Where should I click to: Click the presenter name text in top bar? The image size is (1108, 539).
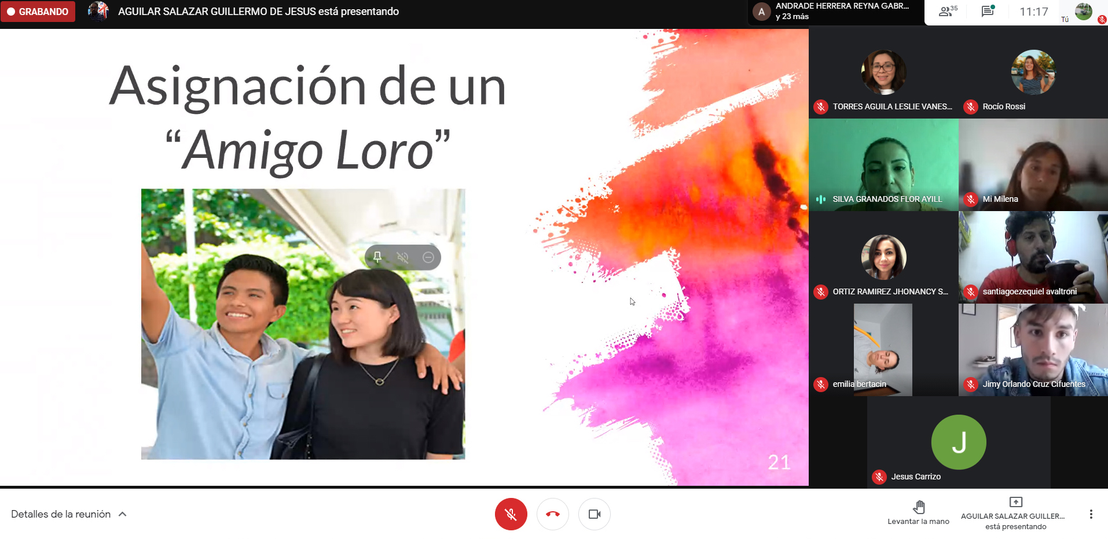click(x=258, y=12)
